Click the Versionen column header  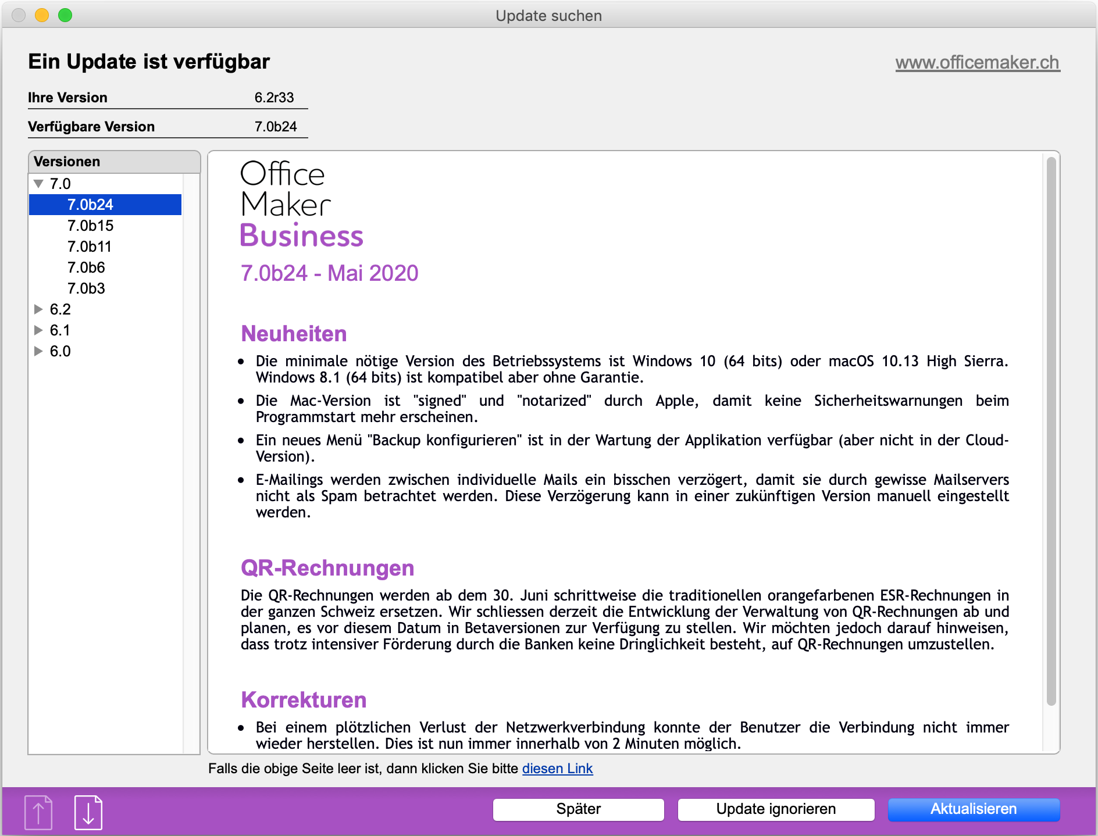114,162
